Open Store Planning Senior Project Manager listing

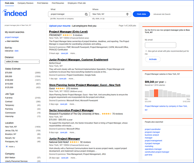[85, 85]
